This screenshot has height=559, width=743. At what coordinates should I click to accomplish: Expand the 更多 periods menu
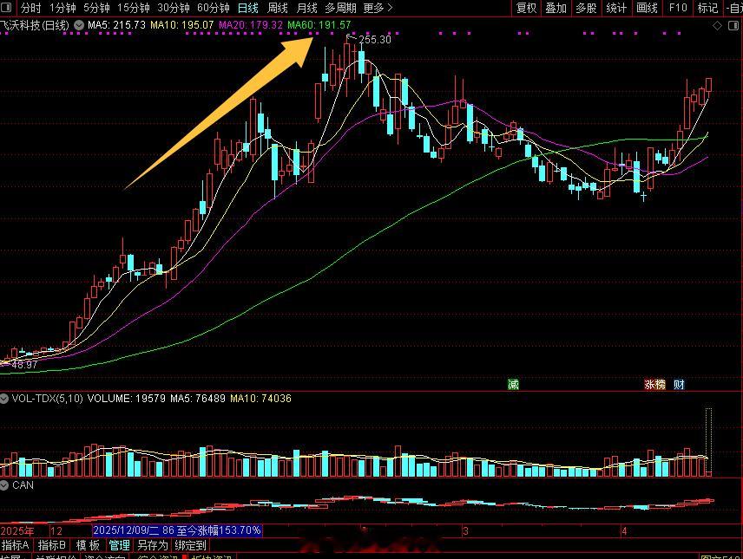click(x=378, y=8)
